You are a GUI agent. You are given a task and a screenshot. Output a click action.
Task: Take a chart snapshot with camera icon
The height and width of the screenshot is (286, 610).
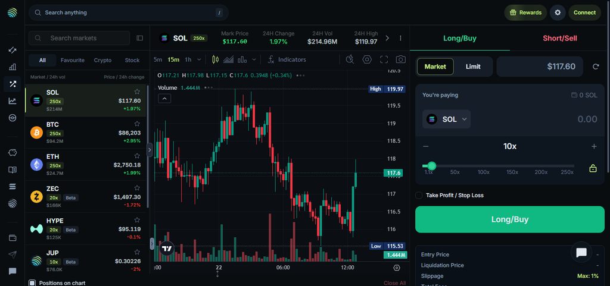tap(400, 59)
